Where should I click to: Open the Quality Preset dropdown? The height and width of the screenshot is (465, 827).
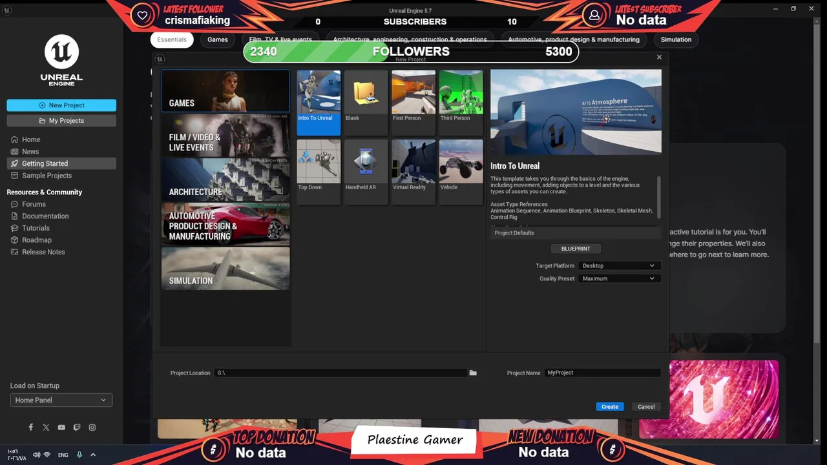[618, 278]
